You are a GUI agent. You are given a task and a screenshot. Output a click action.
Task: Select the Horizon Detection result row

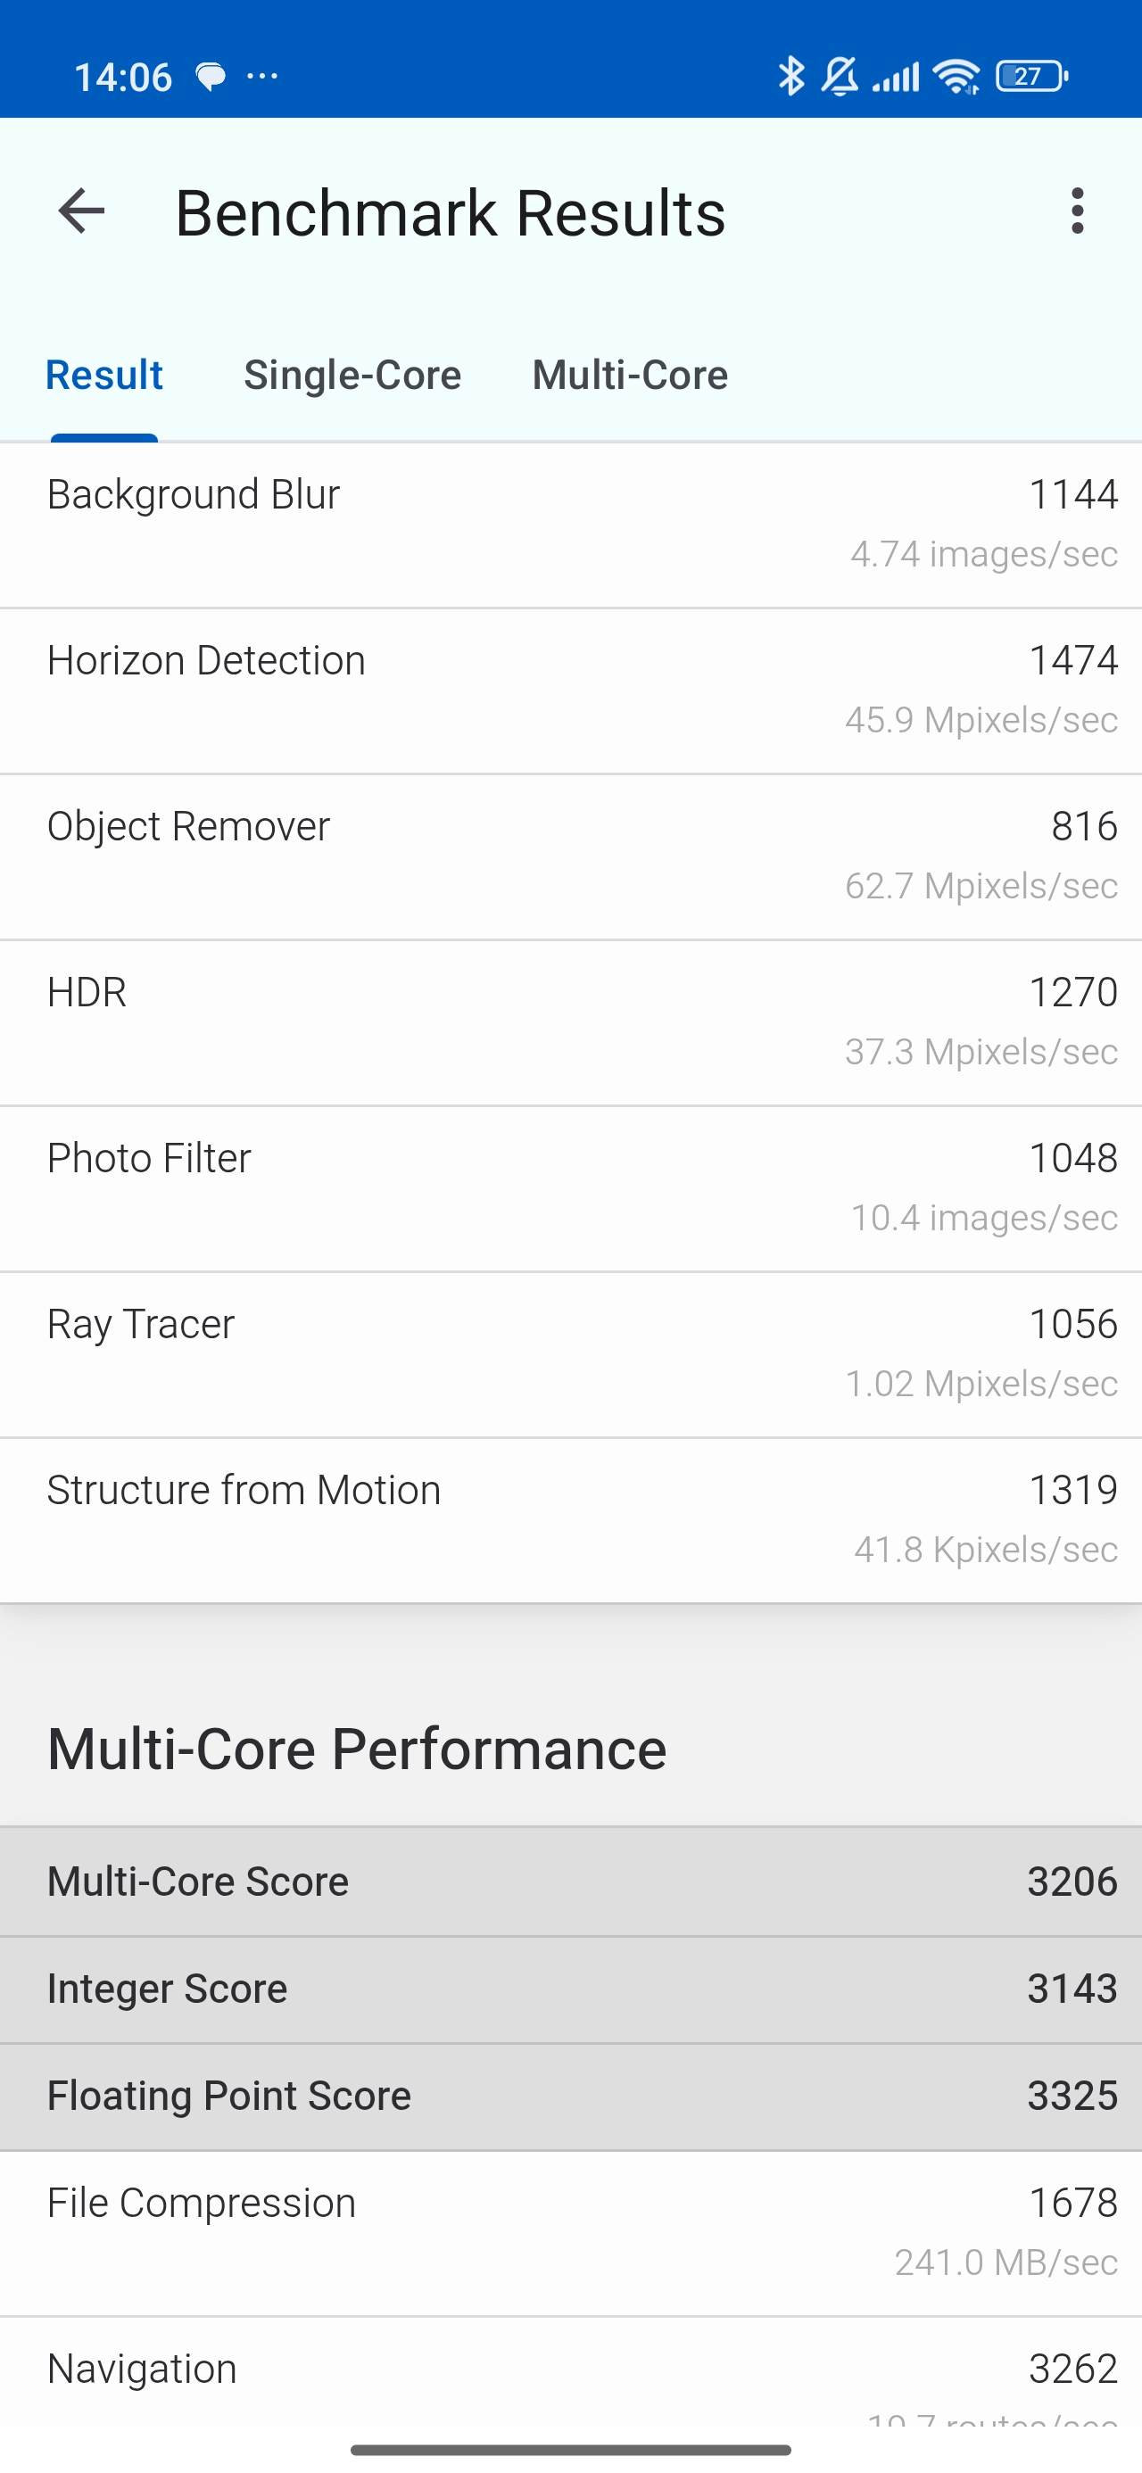pos(570,691)
